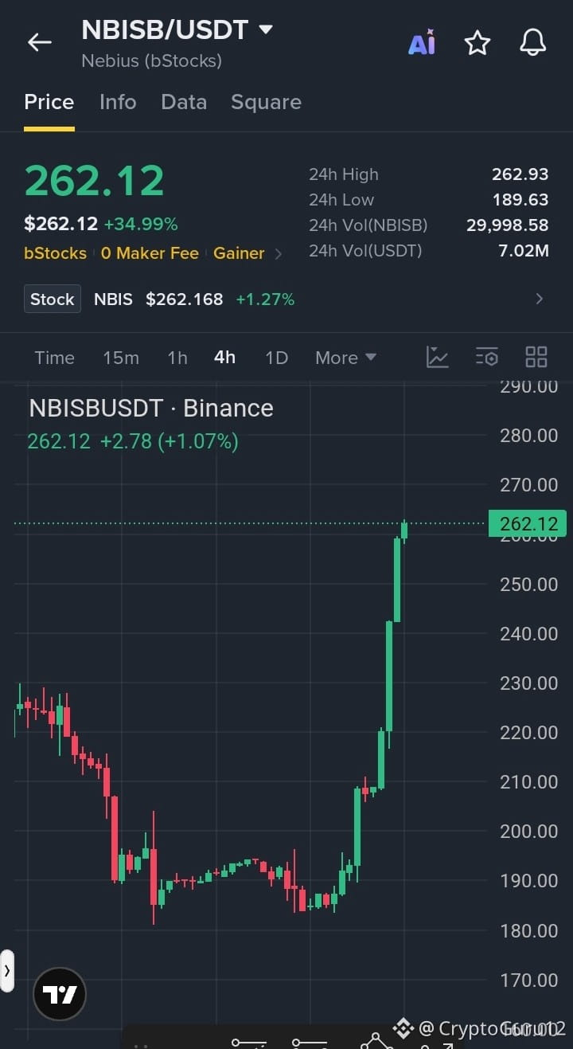Select the Time chart interval
573x1049 pixels.
tap(54, 358)
